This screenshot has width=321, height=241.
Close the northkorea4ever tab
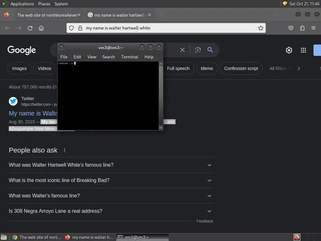pyautogui.click(x=79, y=15)
